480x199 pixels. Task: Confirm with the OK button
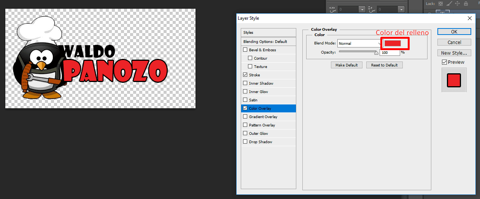[454, 32]
